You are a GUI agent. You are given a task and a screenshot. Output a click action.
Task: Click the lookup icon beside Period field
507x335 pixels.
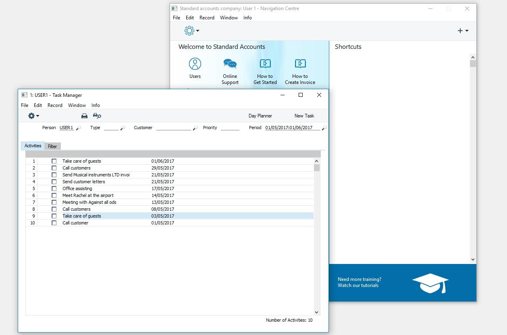324,128
